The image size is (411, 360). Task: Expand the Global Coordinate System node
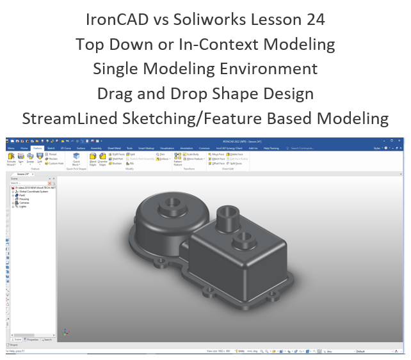point(13,192)
